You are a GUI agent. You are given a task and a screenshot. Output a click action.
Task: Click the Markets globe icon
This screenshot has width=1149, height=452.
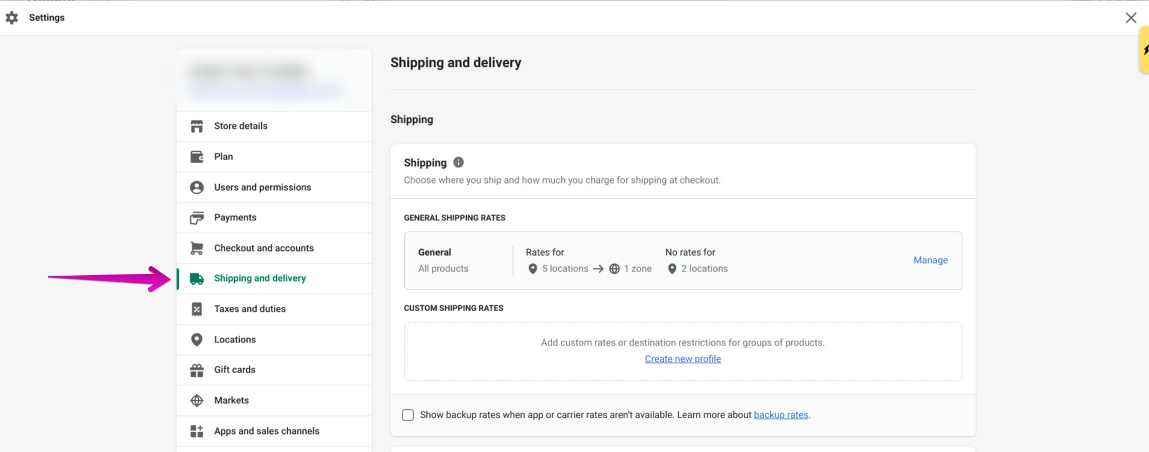(x=197, y=401)
